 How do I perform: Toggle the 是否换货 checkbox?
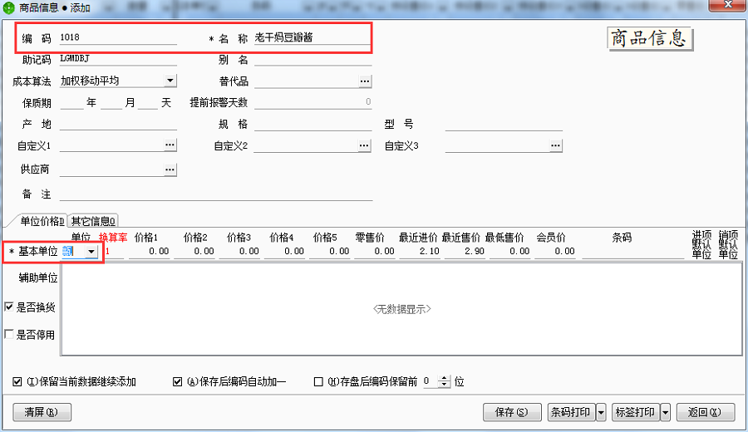coord(9,307)
